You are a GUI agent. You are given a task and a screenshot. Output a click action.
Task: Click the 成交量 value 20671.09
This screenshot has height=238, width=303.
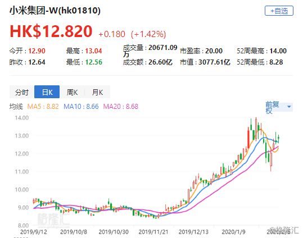point(162,48)
